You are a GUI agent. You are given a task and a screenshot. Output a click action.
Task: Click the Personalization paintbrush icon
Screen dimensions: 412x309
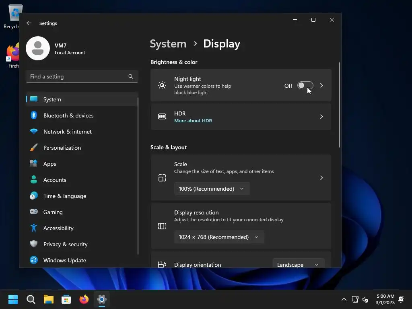(x=34, y=147)
